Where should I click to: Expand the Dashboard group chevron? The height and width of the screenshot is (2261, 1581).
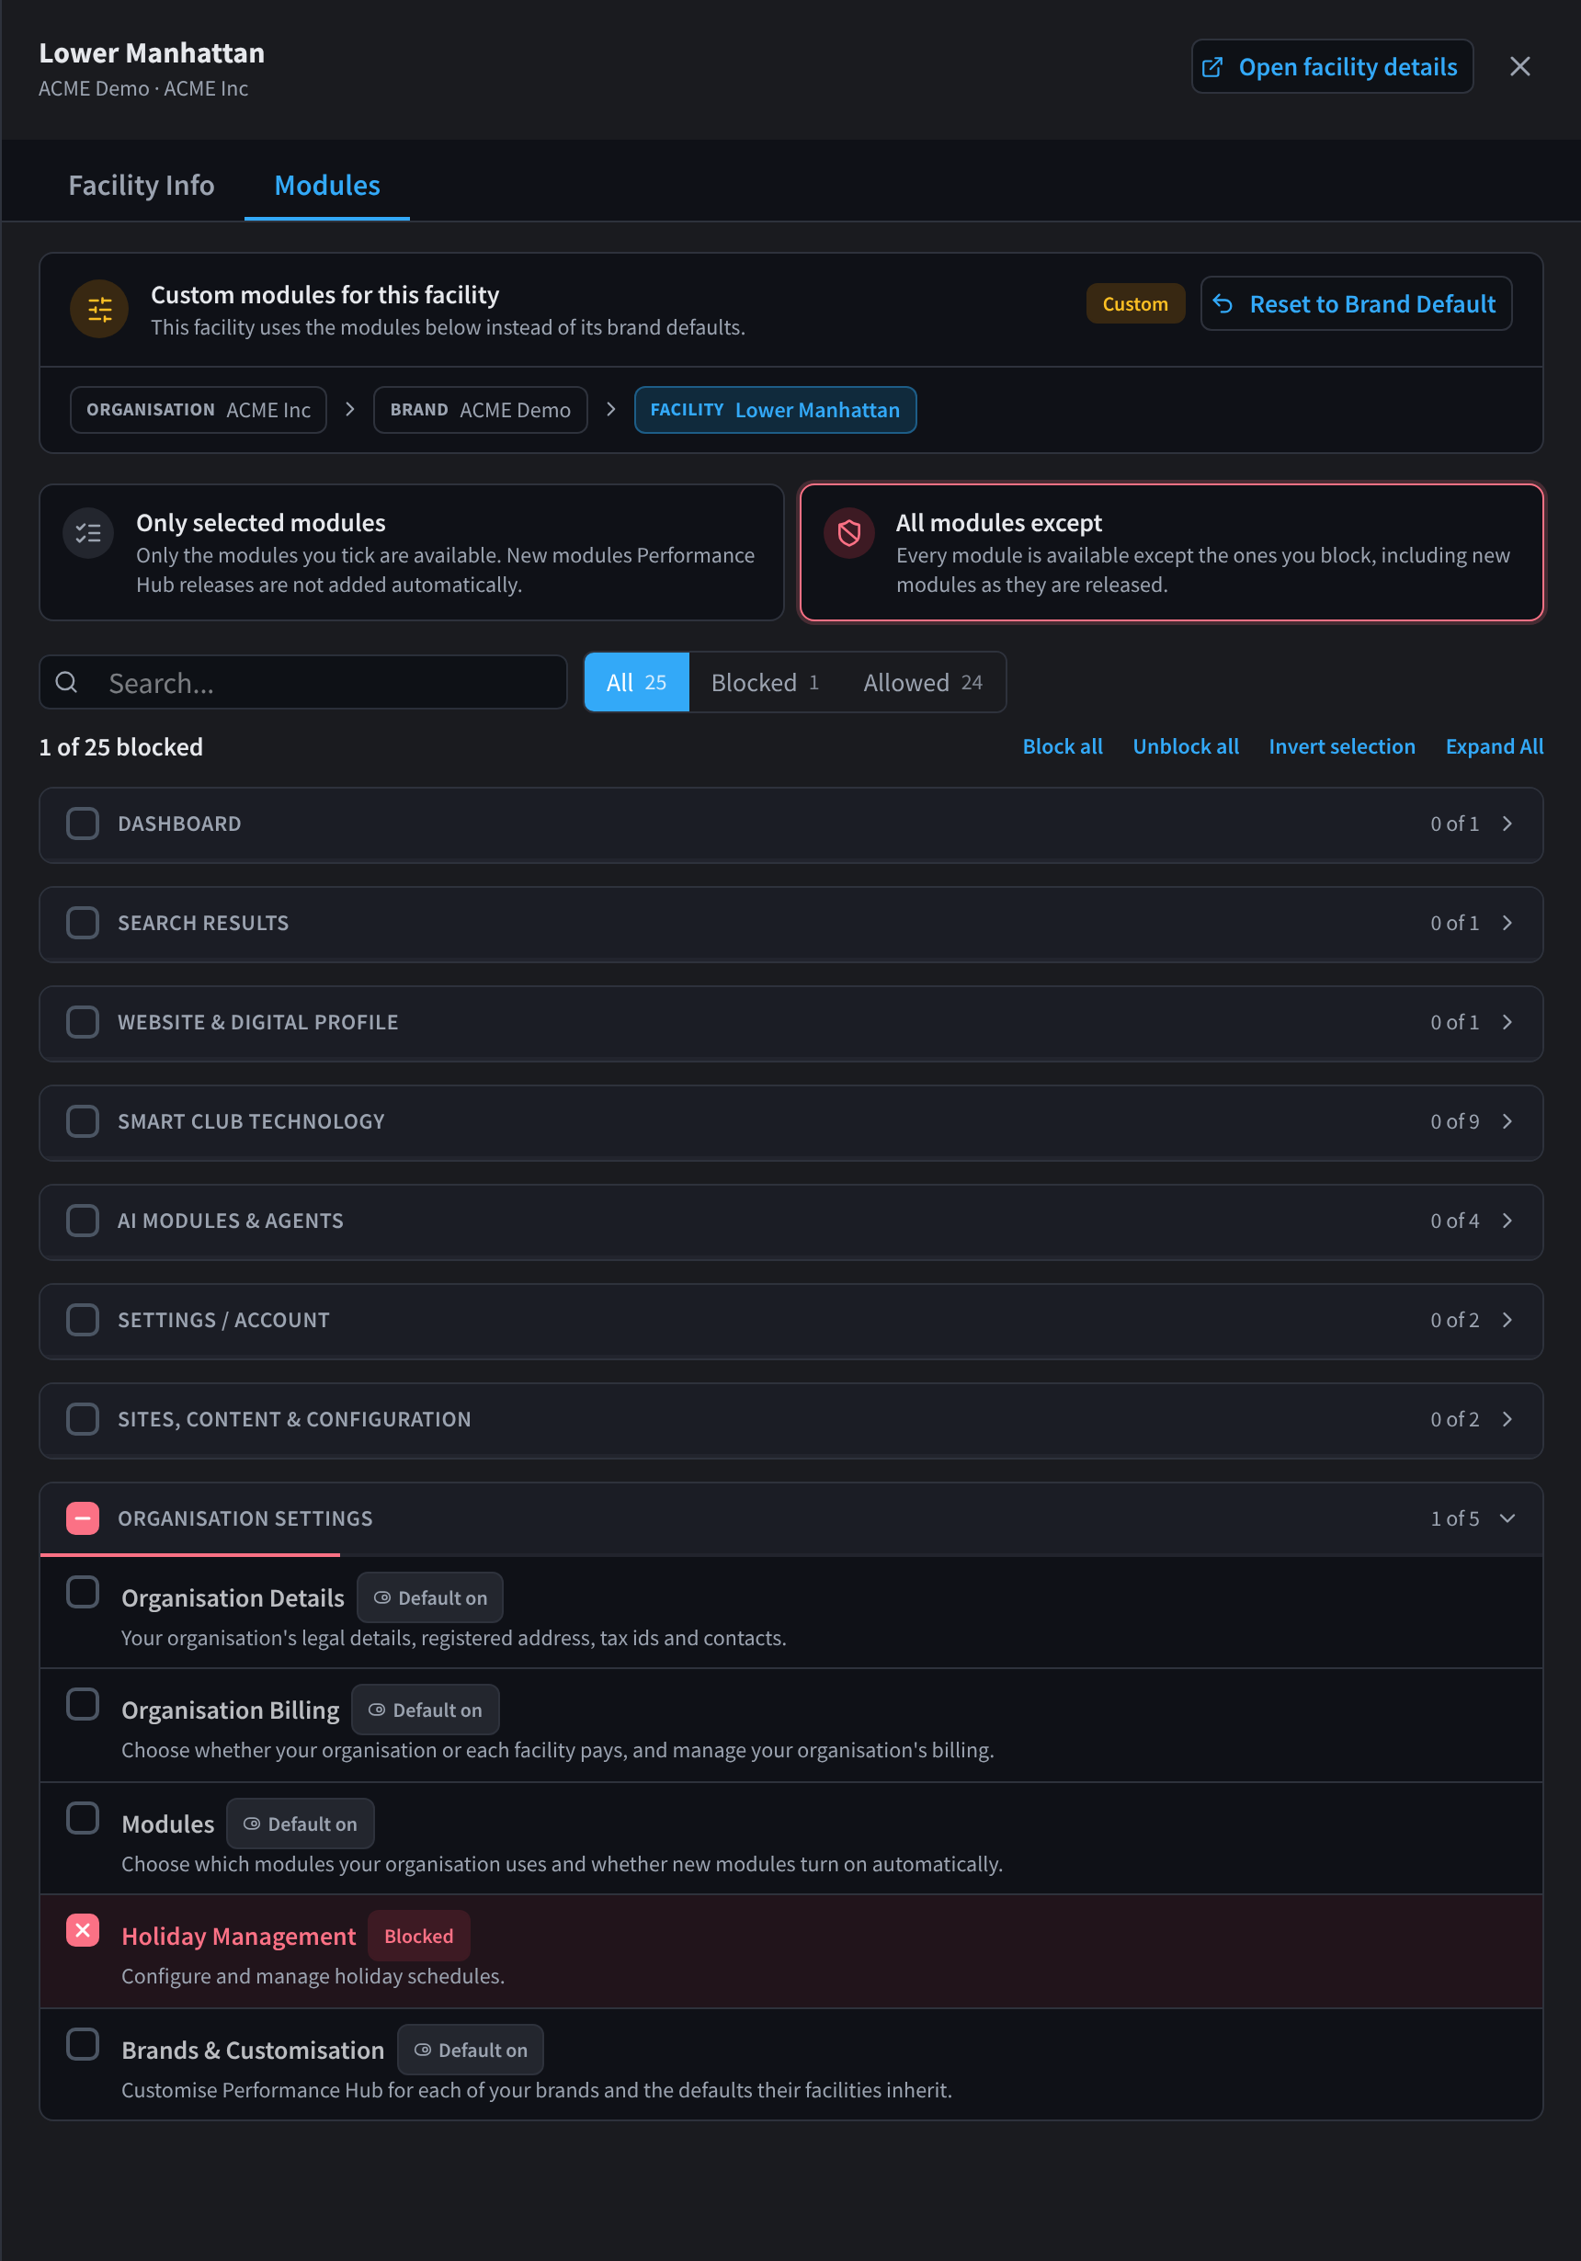click(x=1507, y=824)
